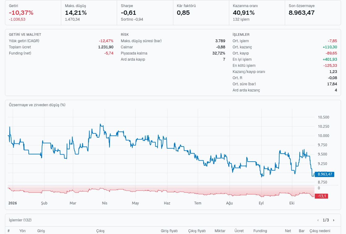Click the 'Giriş' column header

point(41,231)
